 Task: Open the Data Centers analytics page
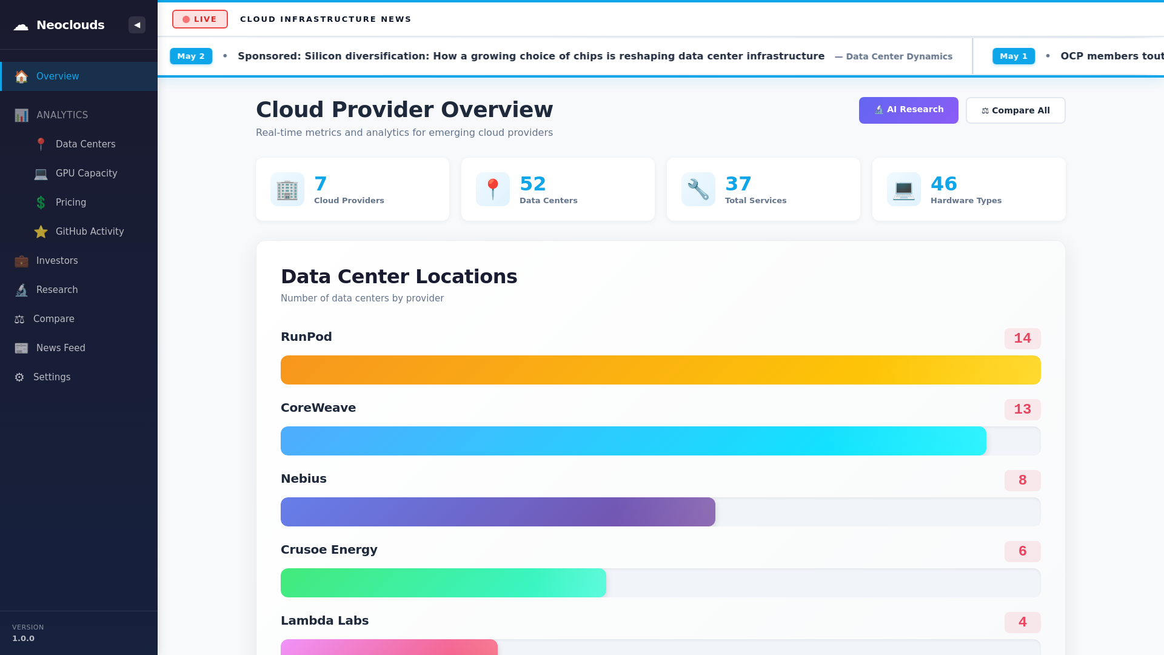pyautogui.click(x=79, y=144)
